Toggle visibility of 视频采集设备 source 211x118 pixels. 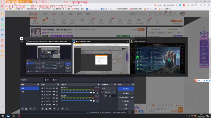(x=54, y=88)
